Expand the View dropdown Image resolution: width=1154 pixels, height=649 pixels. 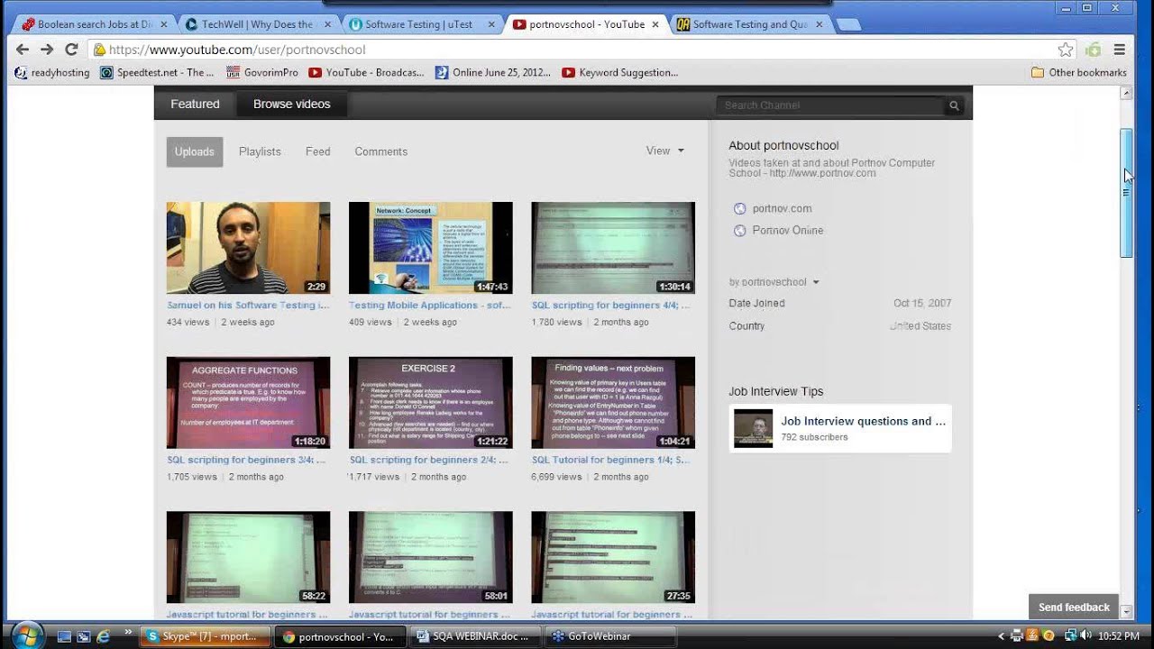664,151
